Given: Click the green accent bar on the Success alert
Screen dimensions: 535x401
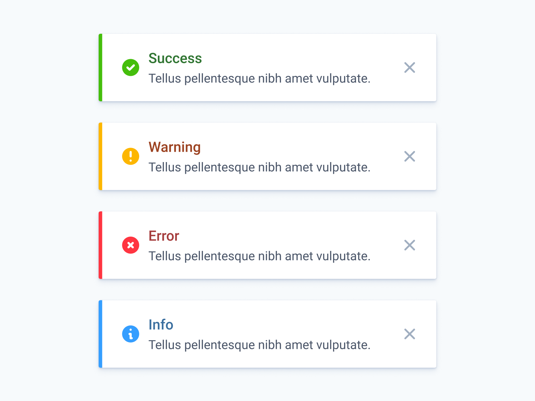Looking at the screenshot, I should [x=100, y=68].
